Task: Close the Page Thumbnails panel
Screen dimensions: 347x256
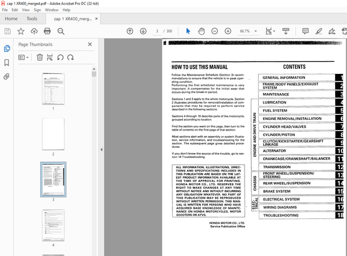Action: tap(90, 44)
